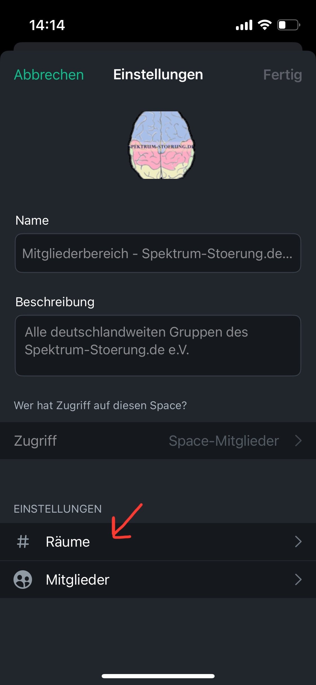Select the Space-Mitglieder access value

tap(224, 441)
